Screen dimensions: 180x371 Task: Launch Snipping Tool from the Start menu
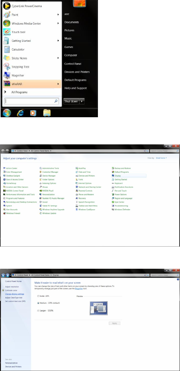[20, 67]
